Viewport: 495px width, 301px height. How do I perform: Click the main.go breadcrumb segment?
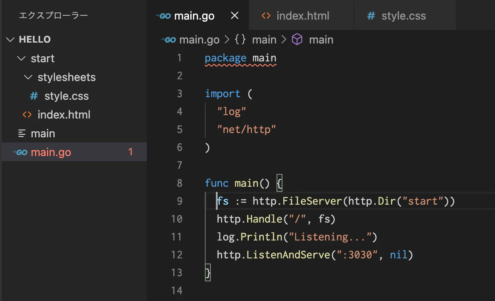[x=199, y=40]
